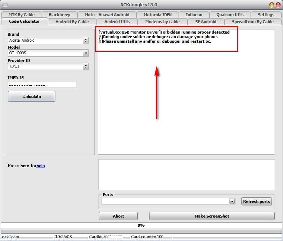Open the Blackberry tab
Viewport: 283px width, 241px height.
point(59,15)
